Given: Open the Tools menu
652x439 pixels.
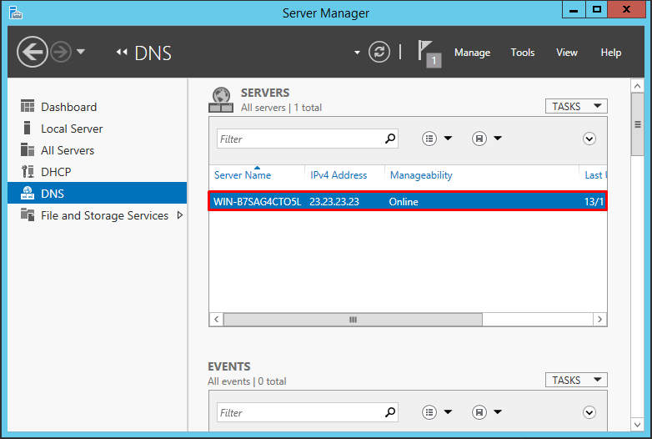Looking at the screenshot, I should click(522, 53).
